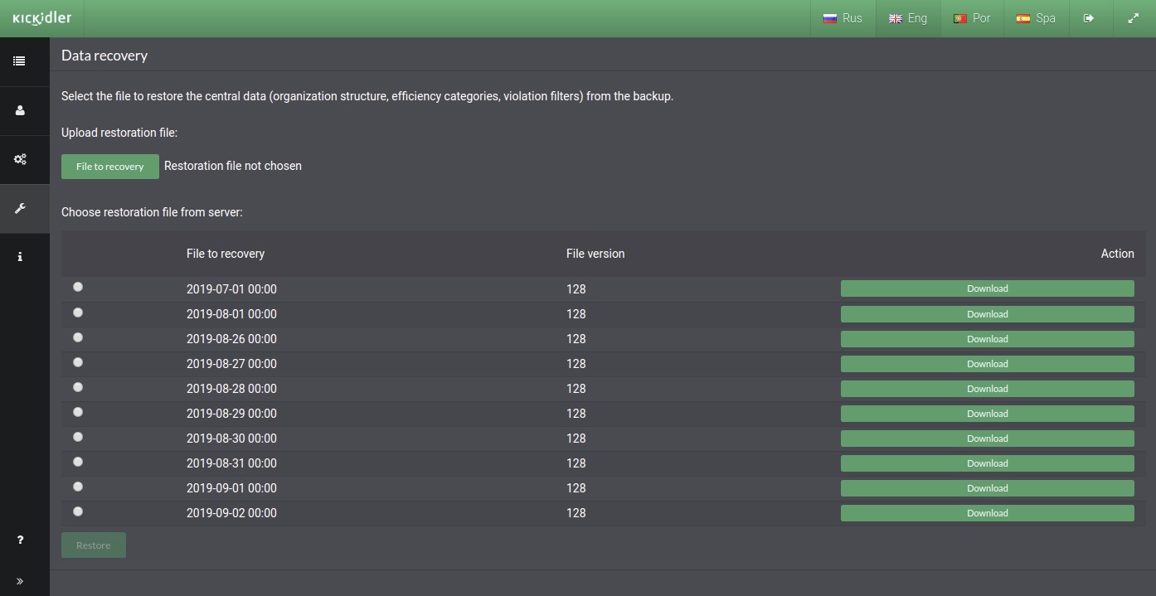Switch language to Por
The width and height of the screenshot is (1156, 596).
tap(972, 18)
